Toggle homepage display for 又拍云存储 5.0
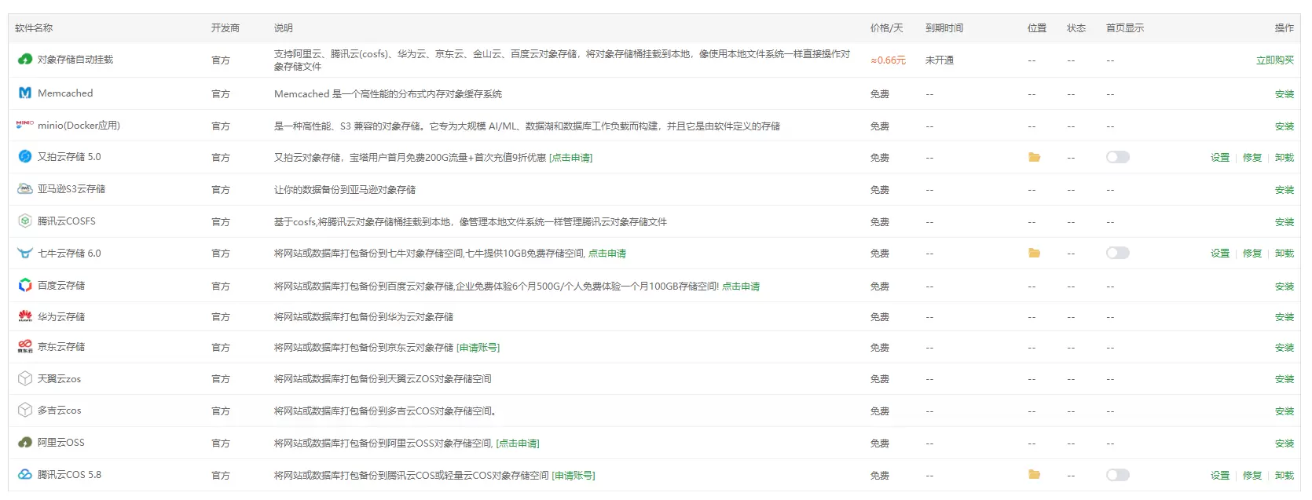The width and height of the screenshot is (1312, 500). coord(1117,157)
